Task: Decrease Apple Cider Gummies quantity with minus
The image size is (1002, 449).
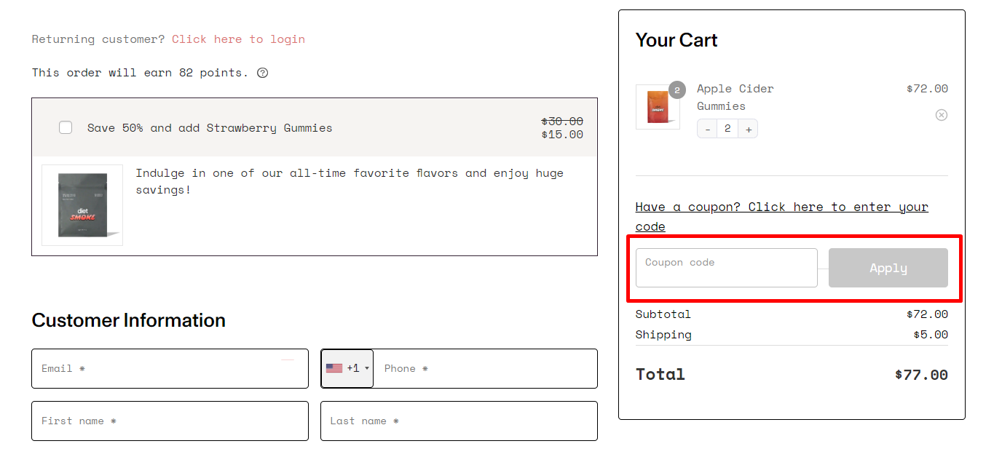Action: pos(707,130)
